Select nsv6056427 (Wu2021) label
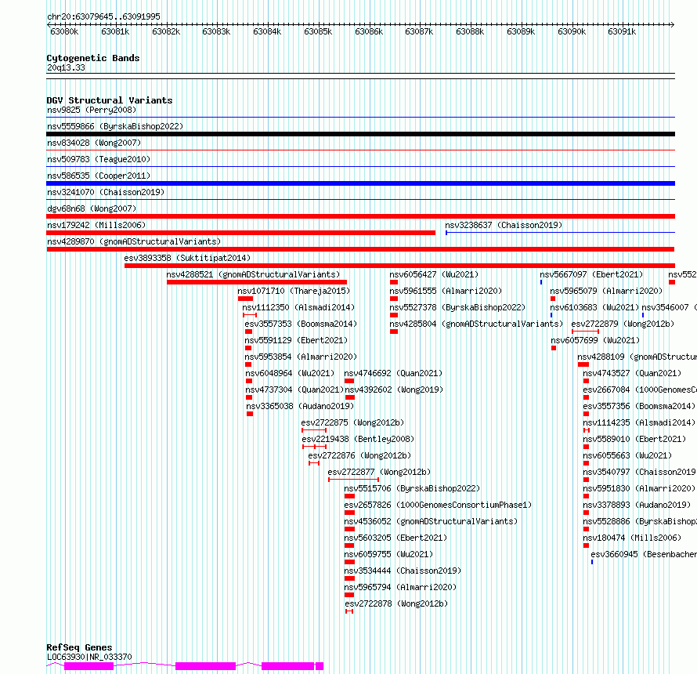 pos(434,274)
